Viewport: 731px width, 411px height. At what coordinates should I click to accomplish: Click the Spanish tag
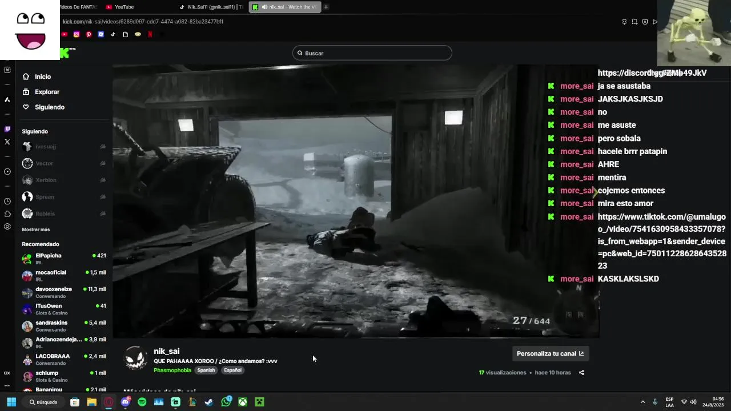pos(206,370)
